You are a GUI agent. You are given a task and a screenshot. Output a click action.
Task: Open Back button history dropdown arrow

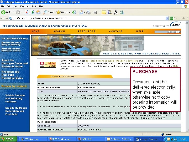click(13, 12)
